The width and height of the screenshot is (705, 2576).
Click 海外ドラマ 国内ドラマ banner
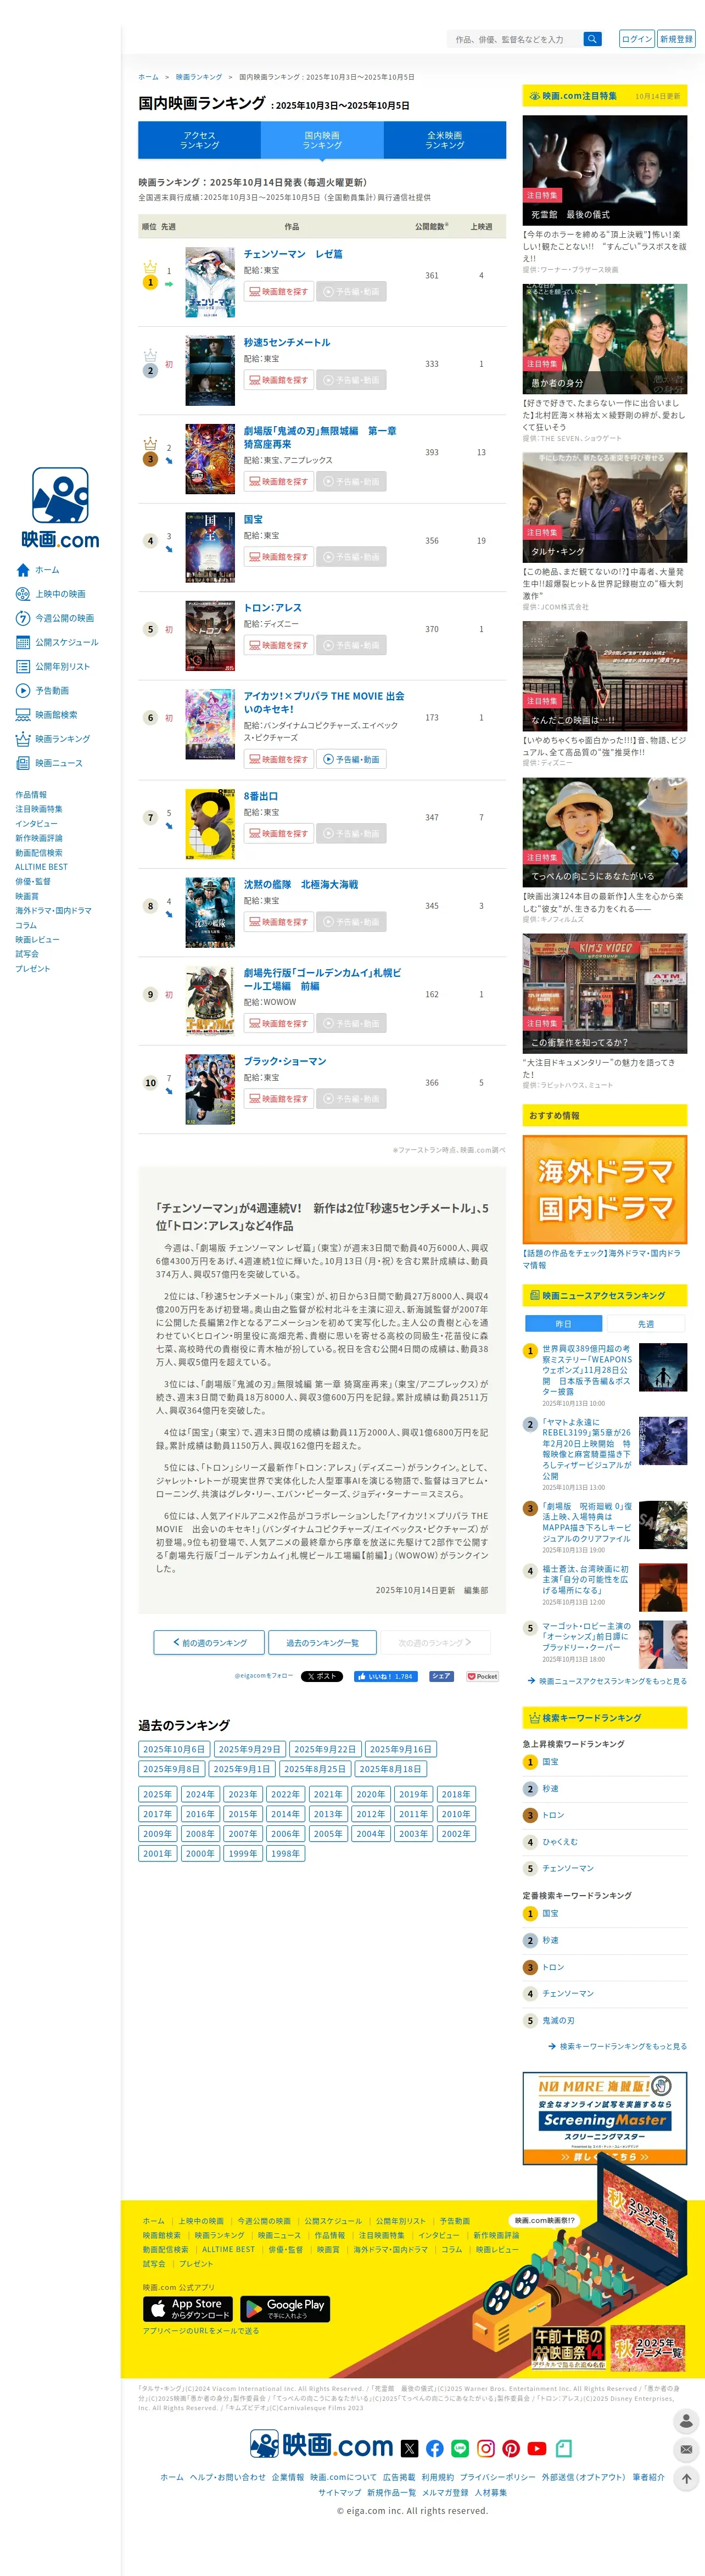(605, 1189)
